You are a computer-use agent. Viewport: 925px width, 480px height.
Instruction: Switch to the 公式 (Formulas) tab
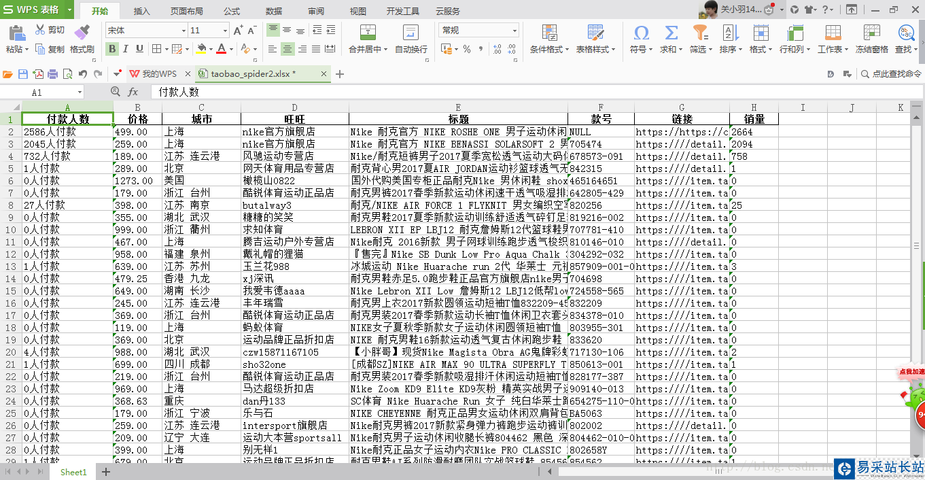[232, 11]
